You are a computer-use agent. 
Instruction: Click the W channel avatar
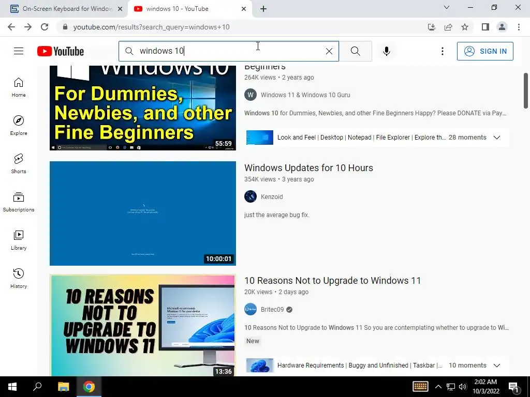pyautogui.click(x=251, y=95)
